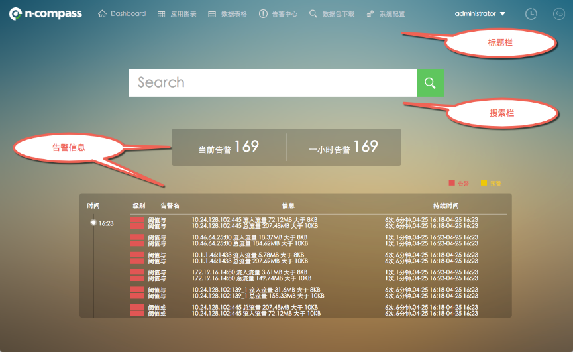Image resolution: width=573 pixels, height=352 pixels.
Task: Click the 持续时间 column header
Action: 445,206
